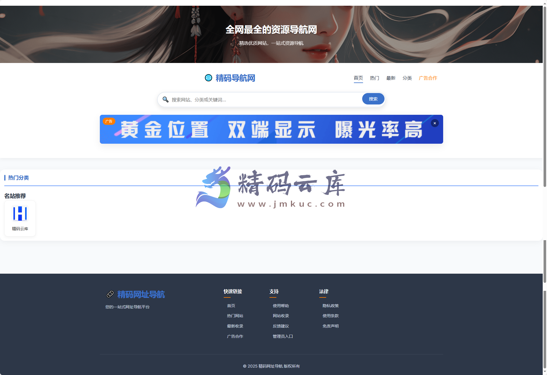The image size is (547, 375).
Task: Open the 隐私政策 legal link
Action: pos(331,306)
